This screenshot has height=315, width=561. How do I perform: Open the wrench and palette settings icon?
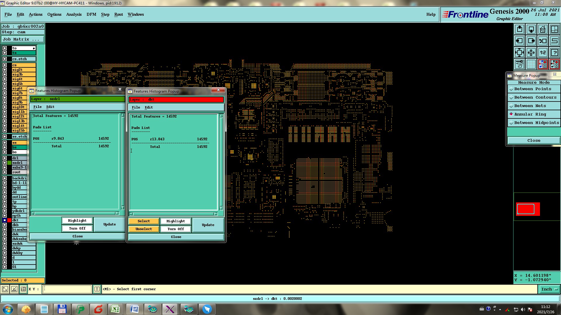point(519,64)
